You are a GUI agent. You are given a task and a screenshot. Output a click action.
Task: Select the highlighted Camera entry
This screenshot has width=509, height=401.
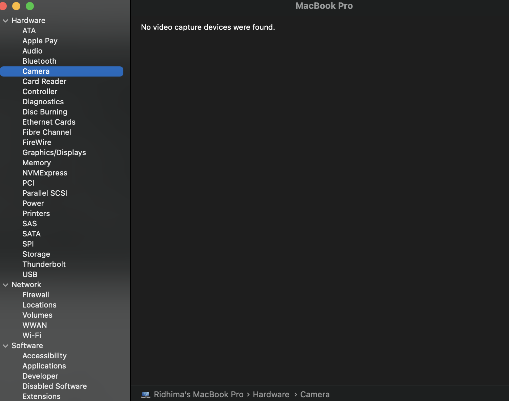[62, 71]
